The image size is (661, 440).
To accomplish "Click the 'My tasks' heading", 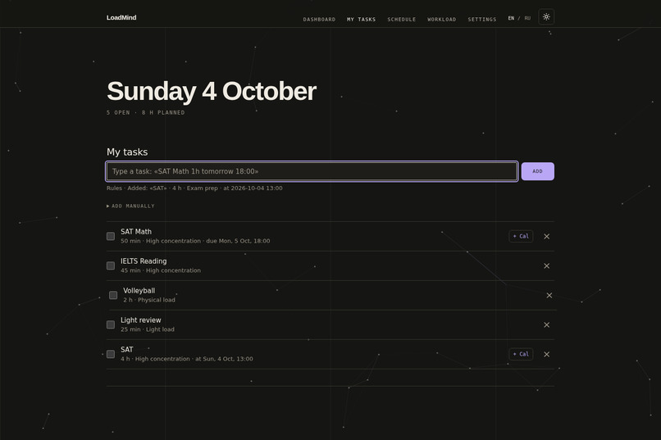I will 127,152.
